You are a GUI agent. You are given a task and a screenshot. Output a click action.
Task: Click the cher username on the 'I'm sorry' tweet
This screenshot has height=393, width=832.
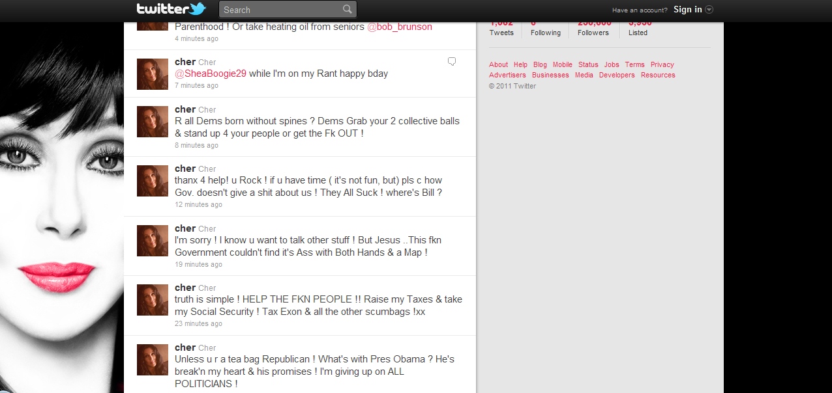[x=185, y=228]
